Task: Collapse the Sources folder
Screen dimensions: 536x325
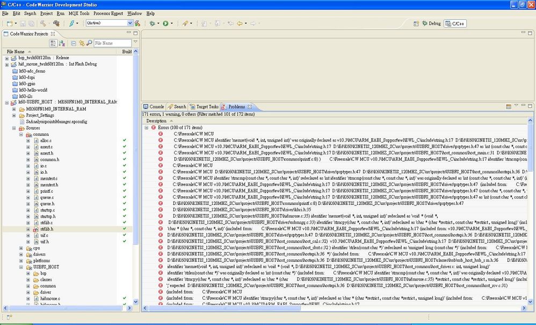Action: (x=14, y=128)
